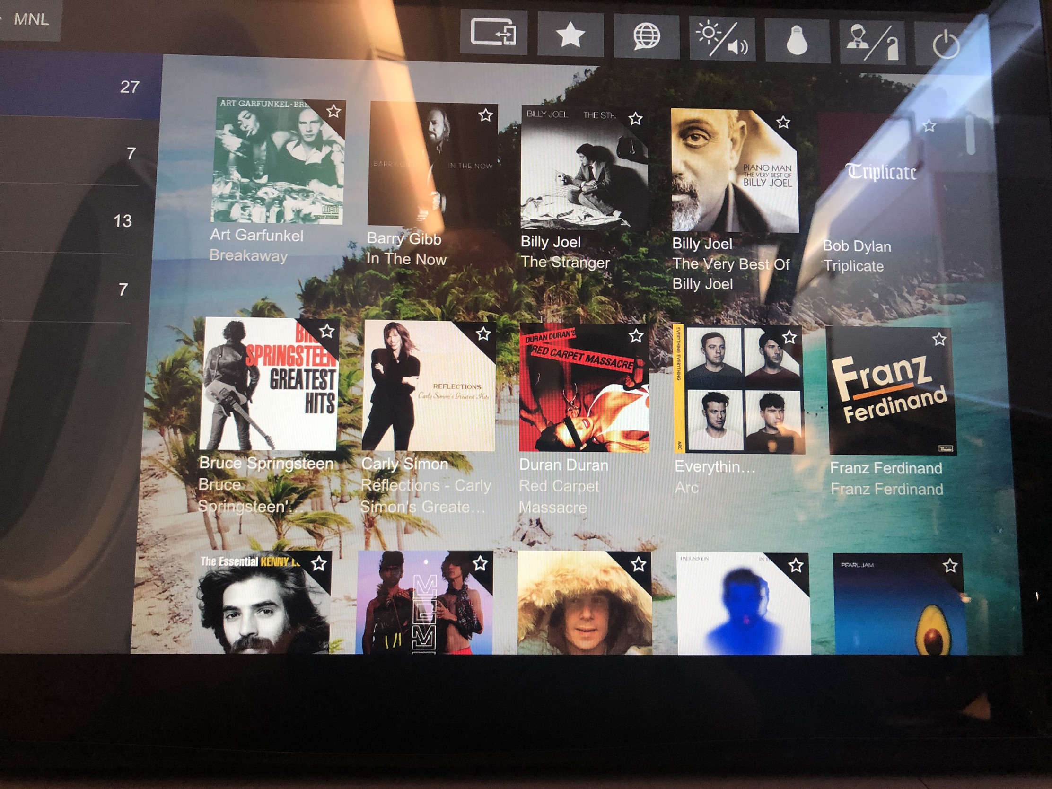1052x789 pixels.
Task: Open the MNL flight info label
Action: point(30,19)
